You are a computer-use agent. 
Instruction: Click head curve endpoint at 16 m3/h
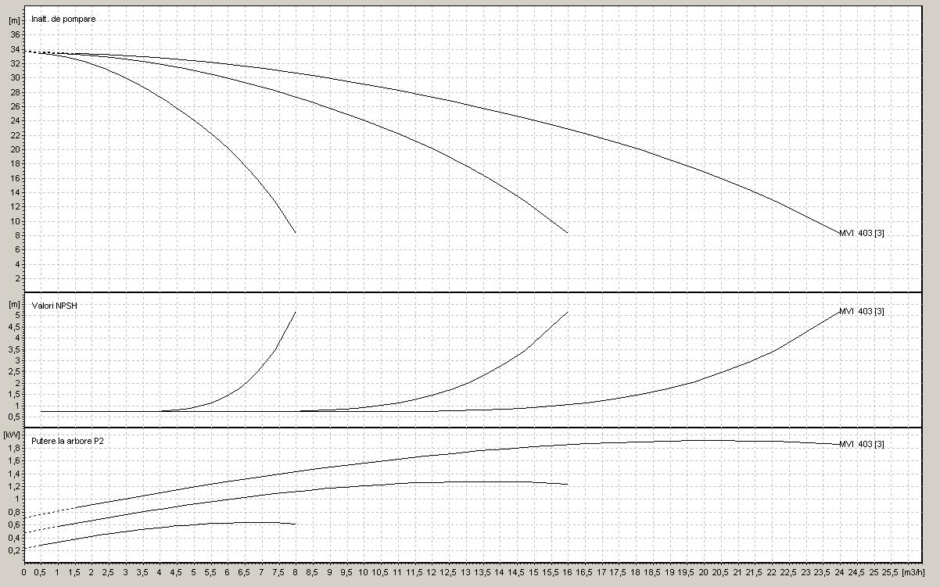point(567,232)
